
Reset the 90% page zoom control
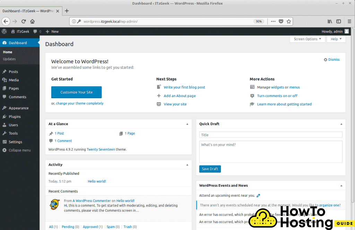[259, 21]
